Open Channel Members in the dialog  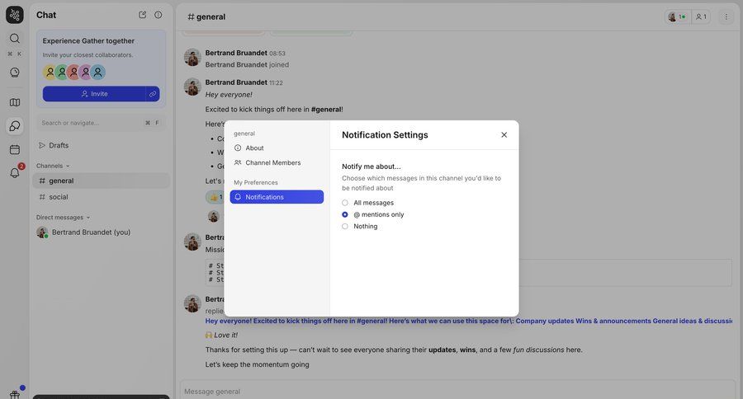click(277, 162)
